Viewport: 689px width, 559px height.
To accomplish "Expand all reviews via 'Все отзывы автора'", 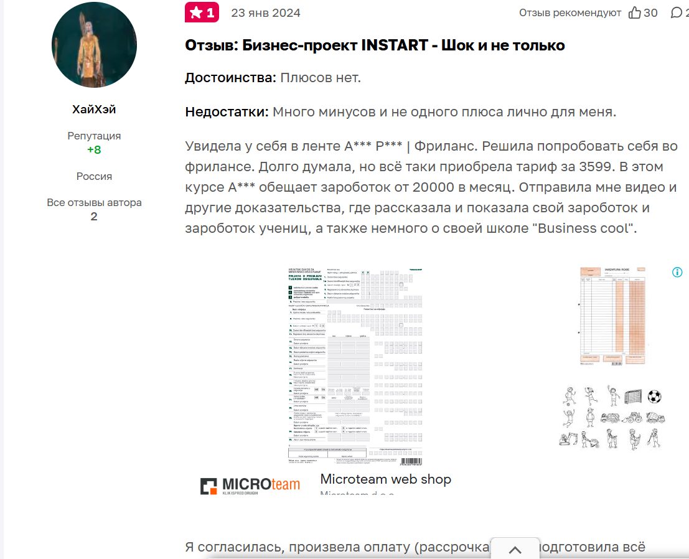I will 94,202.
